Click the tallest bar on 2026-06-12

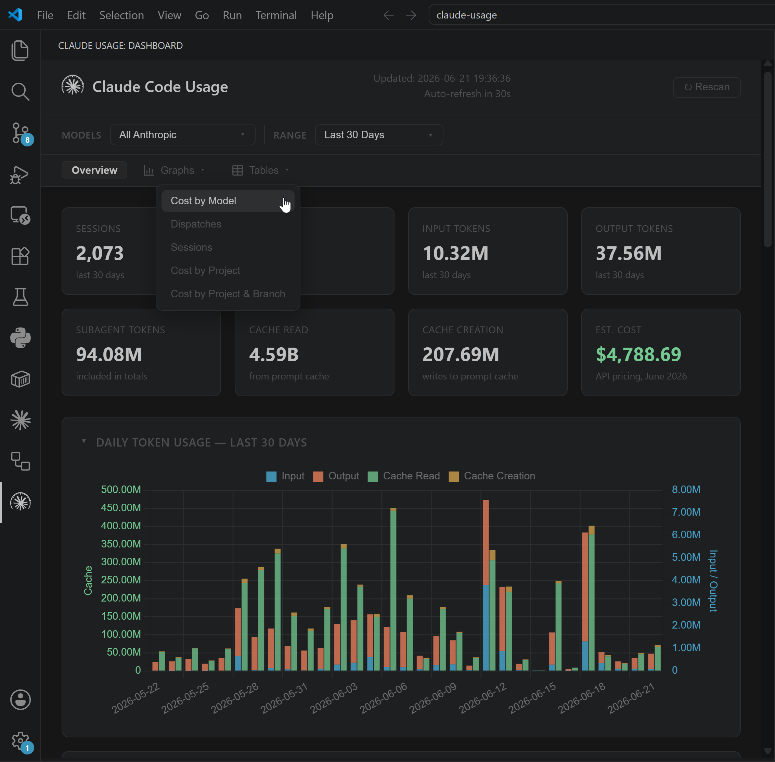[x=486, y=585]
